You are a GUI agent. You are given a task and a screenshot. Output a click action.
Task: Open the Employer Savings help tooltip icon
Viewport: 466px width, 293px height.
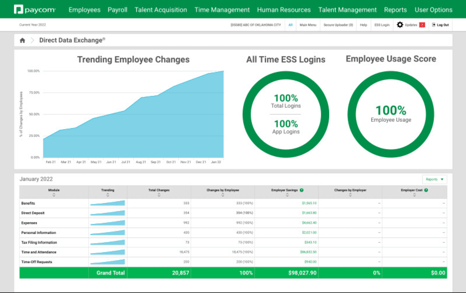coord(301,189)
